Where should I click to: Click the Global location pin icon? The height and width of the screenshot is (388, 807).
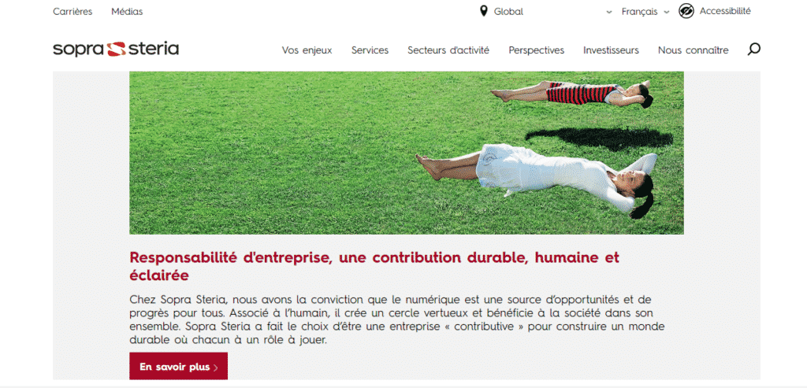[483, 11]
